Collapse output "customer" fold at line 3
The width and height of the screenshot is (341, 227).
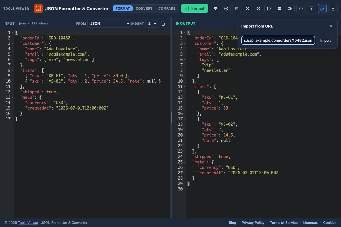tap(185, 43)
